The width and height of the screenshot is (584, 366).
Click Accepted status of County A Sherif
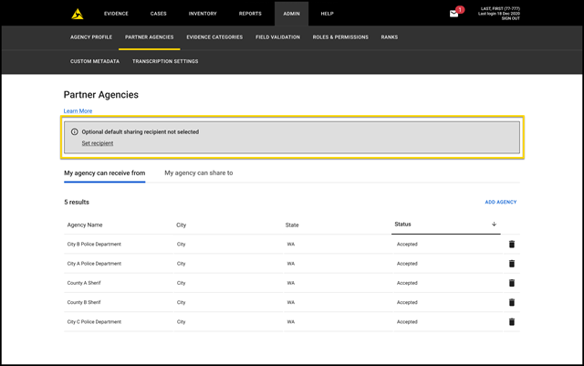click(x=407, y=283)
